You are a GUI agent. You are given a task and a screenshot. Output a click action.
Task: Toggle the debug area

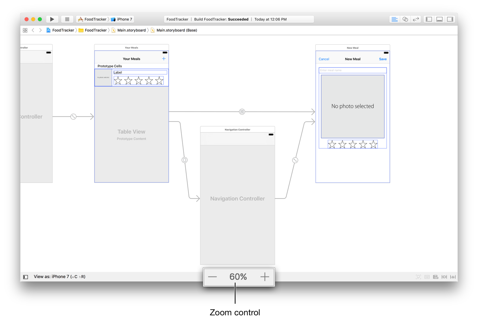[439, 19]
